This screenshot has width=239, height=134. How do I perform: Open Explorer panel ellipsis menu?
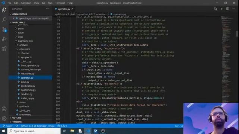47,9
